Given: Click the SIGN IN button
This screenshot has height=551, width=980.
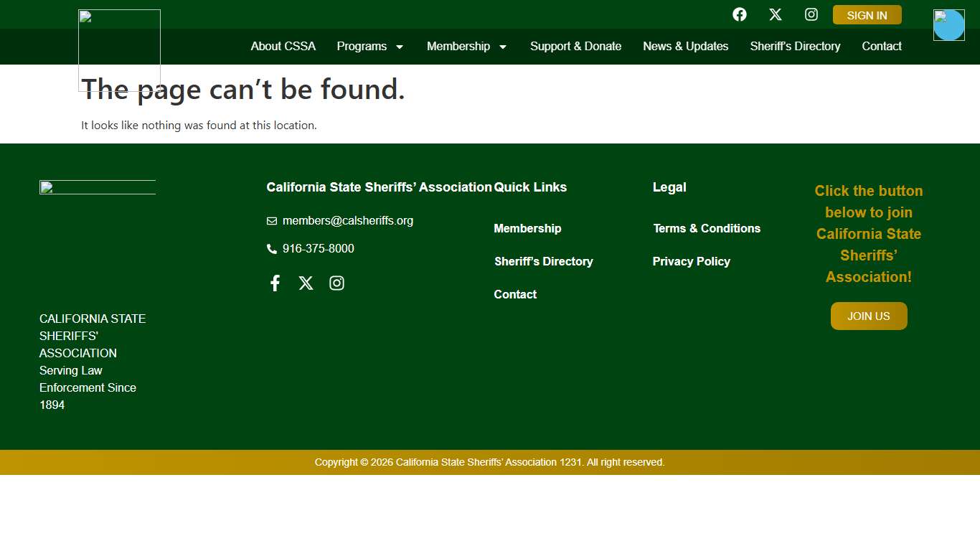Looking at the screenshot, I should tap(867, 14).
